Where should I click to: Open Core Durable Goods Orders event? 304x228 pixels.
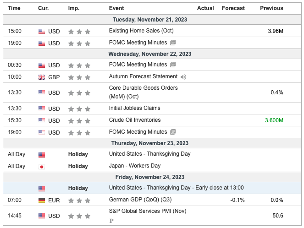pos(143,92)
